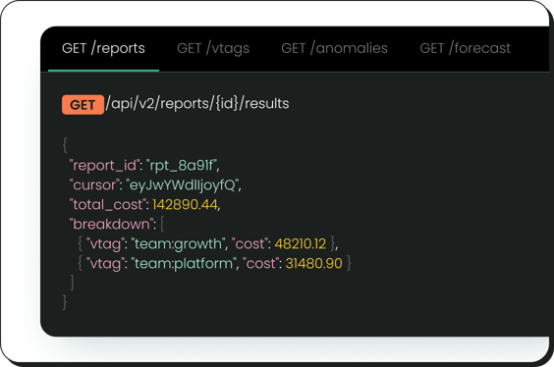Screen dimensions: 554x367
Task: Open the GET /anomalies tab
Action: click(x=334, y=48)
